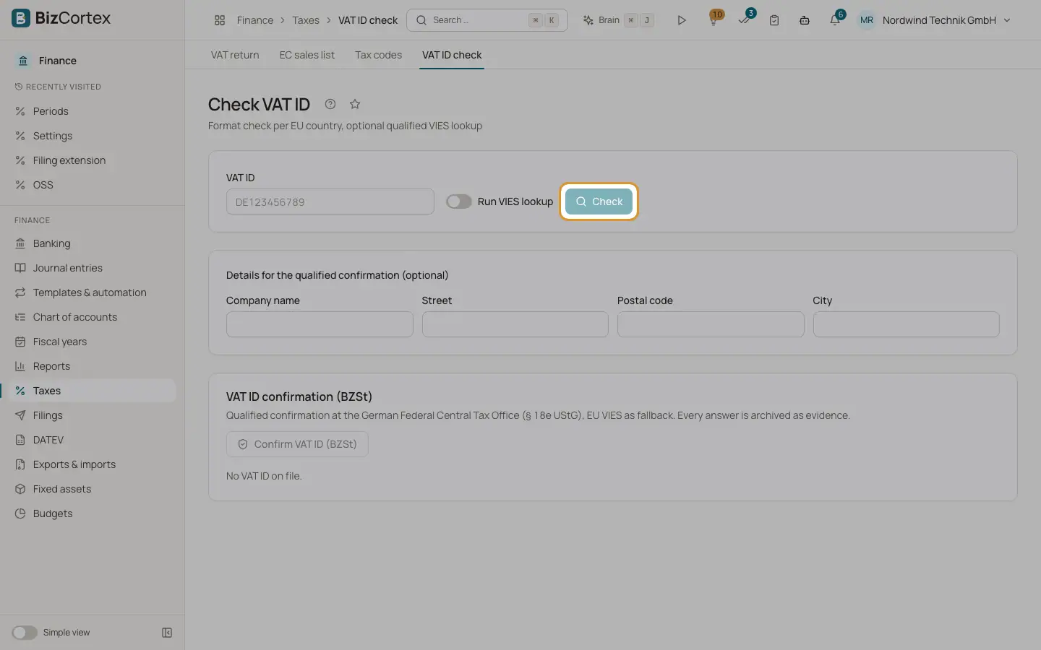Open the lightbulb tips icon with badge 10
Screen dimensions: 1041x650
714,19
